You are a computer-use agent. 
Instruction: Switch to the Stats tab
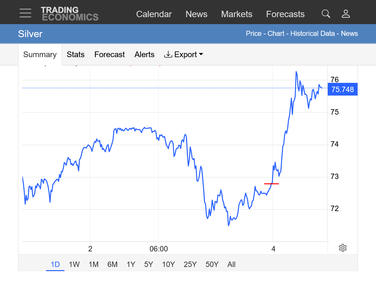coord(76,55)
